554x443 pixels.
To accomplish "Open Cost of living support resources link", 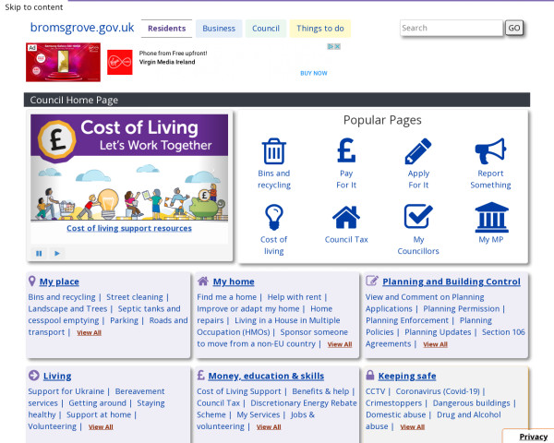I will point(129,228).
